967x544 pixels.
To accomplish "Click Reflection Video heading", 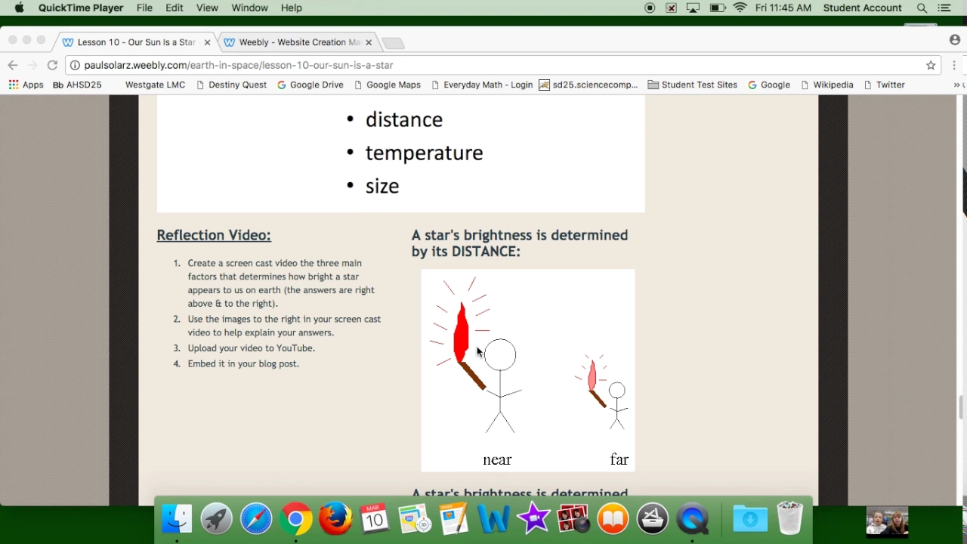I will 214,235.
